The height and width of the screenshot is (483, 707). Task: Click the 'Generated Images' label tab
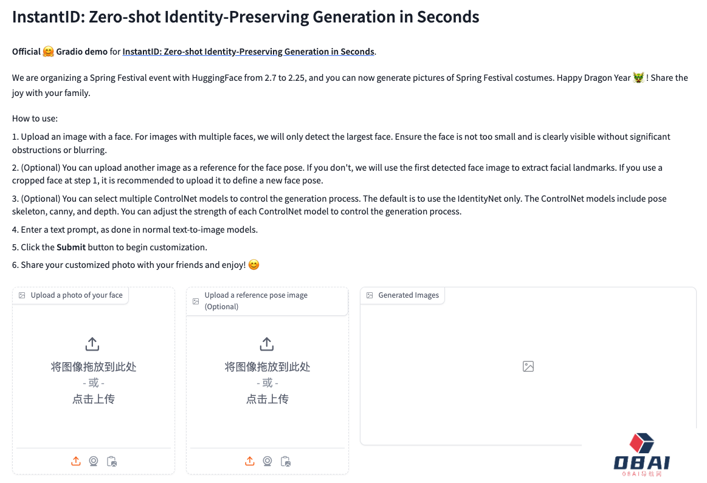coord(408,295)
